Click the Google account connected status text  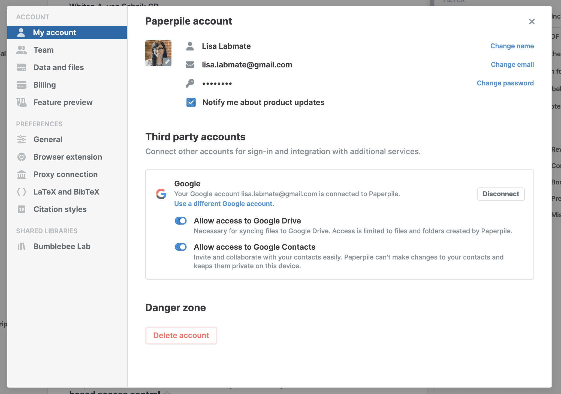click(x=287, y=194)
